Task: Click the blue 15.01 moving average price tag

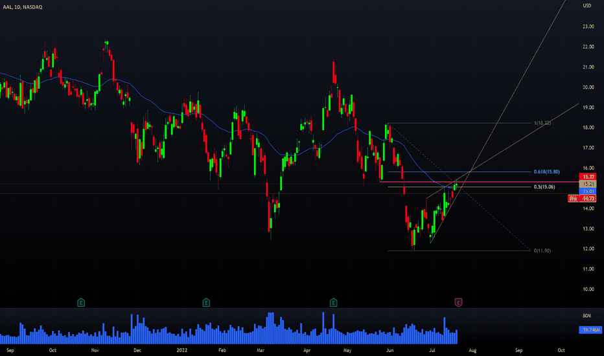Action: pyautogui.click(x=588, y=192)
